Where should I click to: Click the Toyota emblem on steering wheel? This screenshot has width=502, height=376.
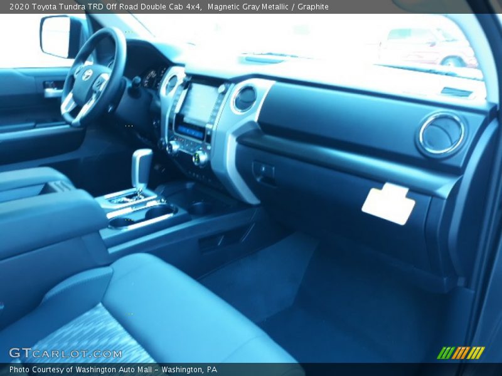pos(87,75)
